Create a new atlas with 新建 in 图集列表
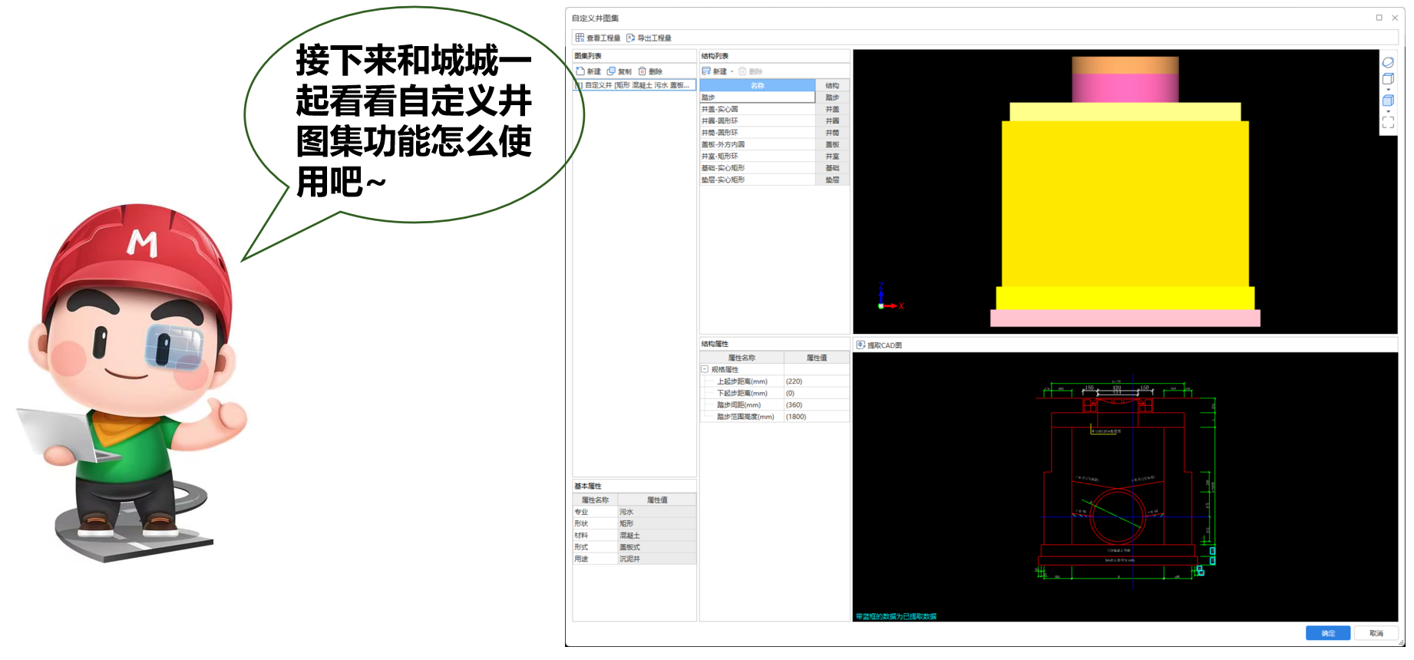 click(x=589, y=71)
